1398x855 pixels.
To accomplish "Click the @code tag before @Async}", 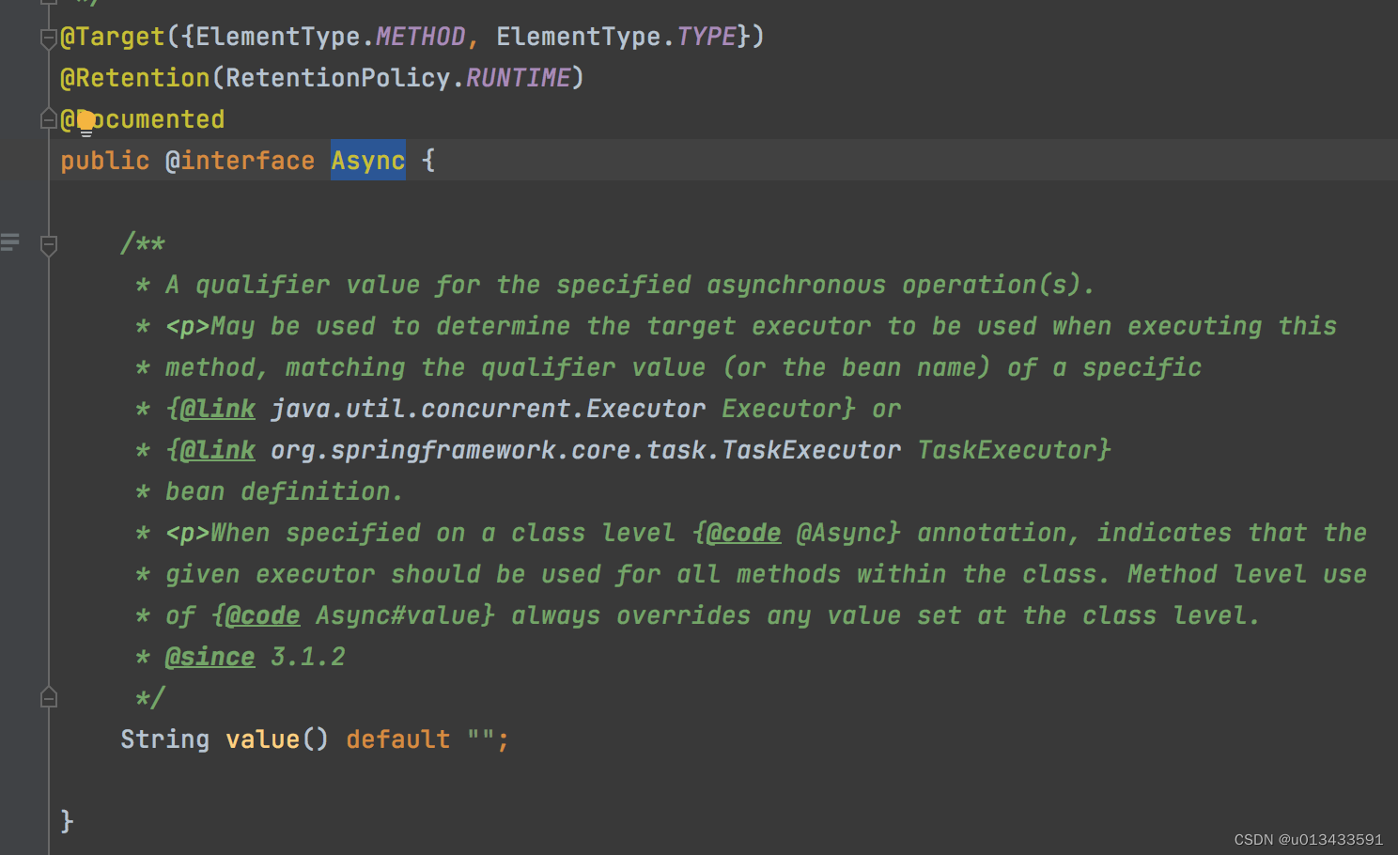I will [744, 533].
